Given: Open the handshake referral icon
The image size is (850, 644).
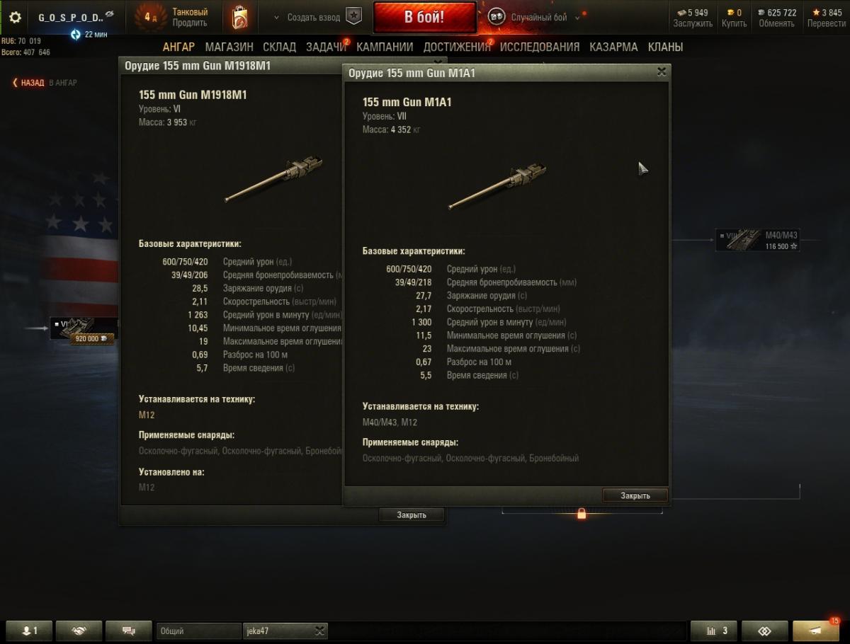Looking at the screenshot, I should click(79, 631).
